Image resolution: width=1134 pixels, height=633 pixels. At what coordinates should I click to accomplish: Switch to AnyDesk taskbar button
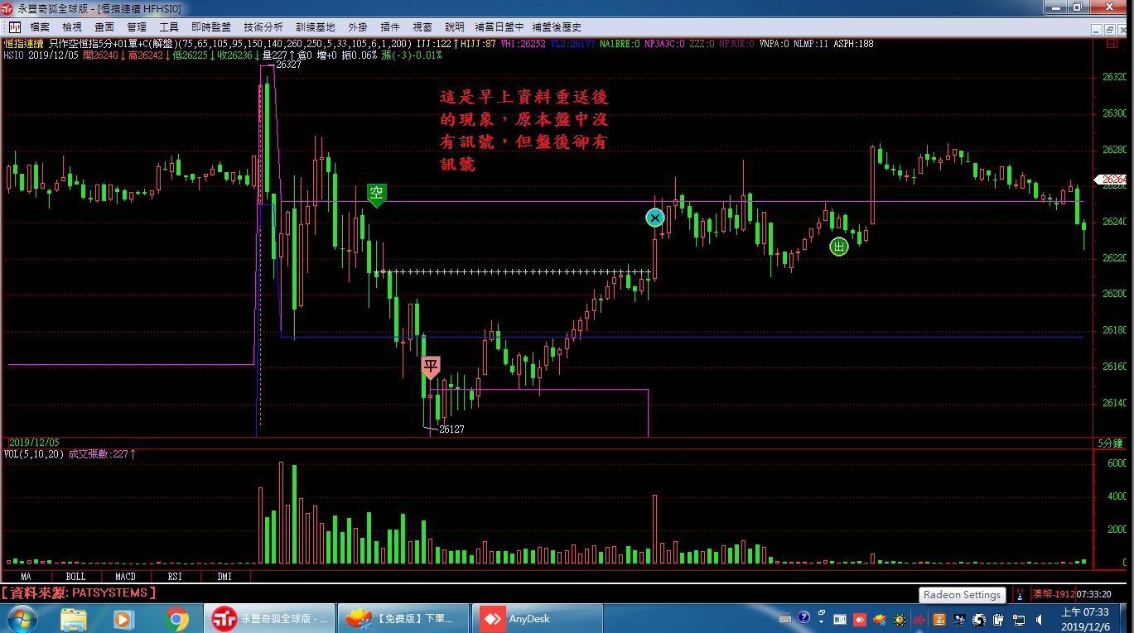(x=537, y=618)
